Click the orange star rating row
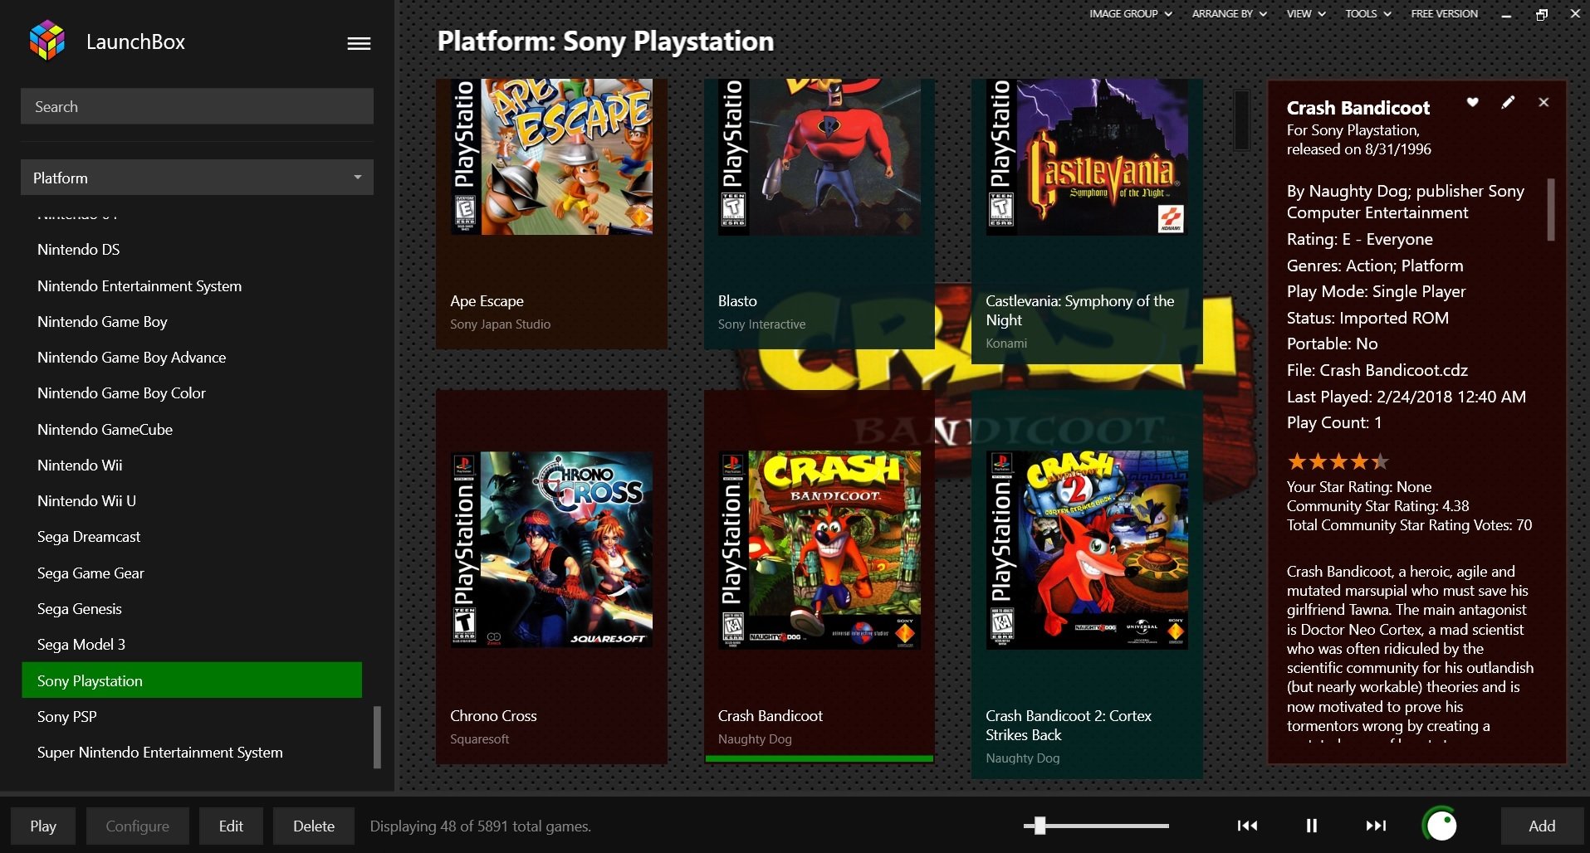Image resolution: width=1590 pixels, height=853 pixels. tap(1337, 461)
